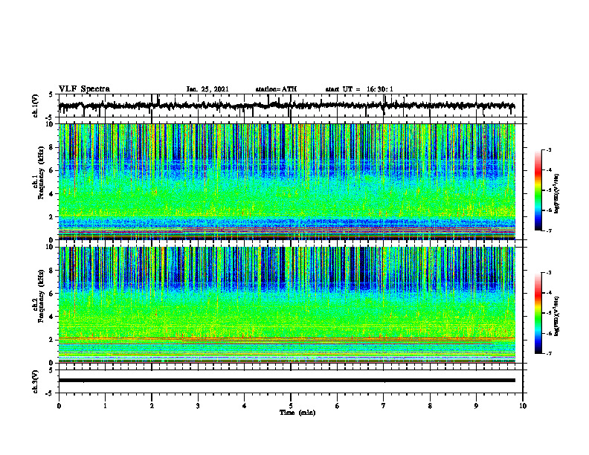Click the "0" tick on the time axis
The width and height of the screenshot is (589, 455).
pyautogui.click(x=59, y=406)
